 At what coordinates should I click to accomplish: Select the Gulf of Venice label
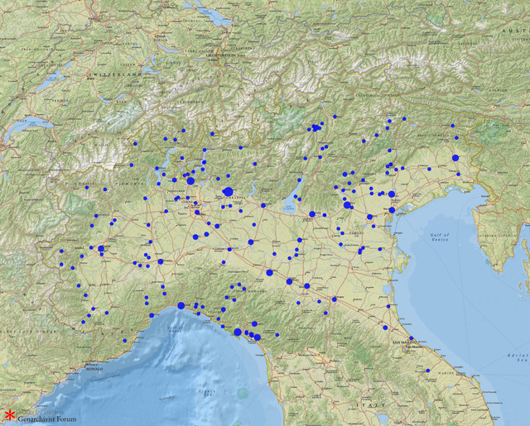pyautogui.click(x=440, y=237)
